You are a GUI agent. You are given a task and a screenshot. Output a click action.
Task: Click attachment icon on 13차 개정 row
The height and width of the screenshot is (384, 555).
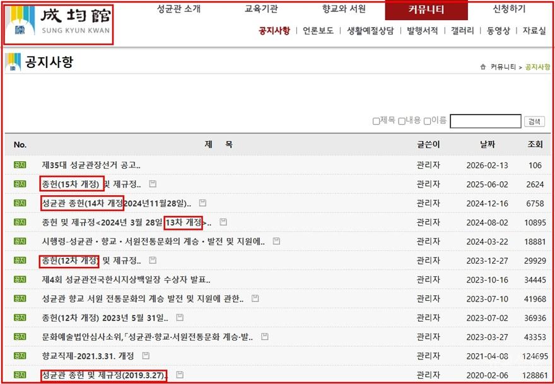223,222
